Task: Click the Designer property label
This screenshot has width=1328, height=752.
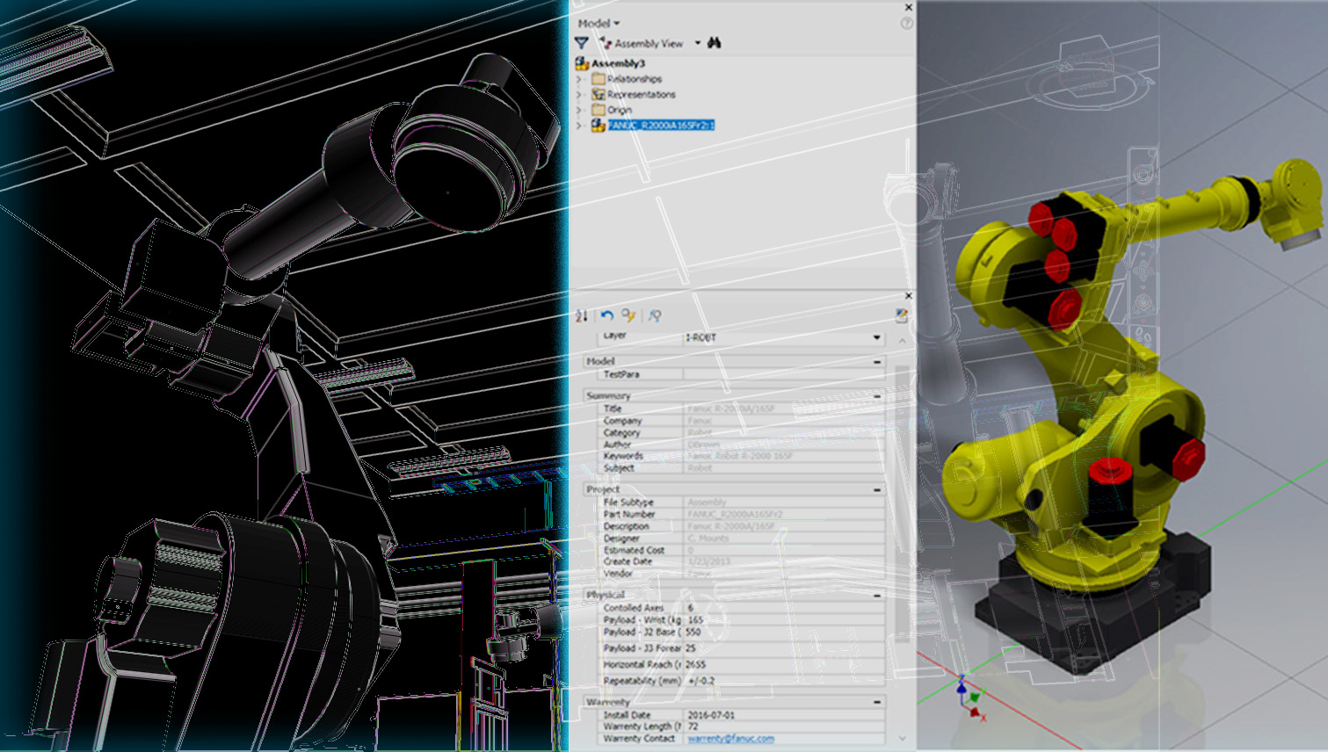Action: coord(621,539)
